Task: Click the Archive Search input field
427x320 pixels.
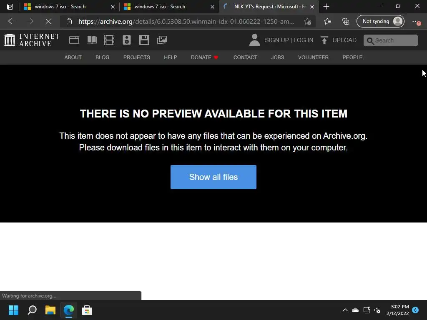Action: [x=390, y=40]
